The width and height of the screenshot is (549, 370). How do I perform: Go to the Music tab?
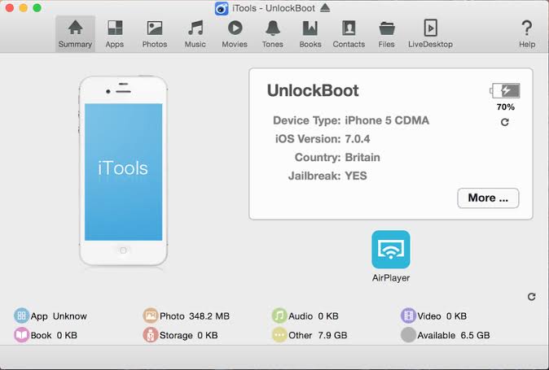click(195, 34)
